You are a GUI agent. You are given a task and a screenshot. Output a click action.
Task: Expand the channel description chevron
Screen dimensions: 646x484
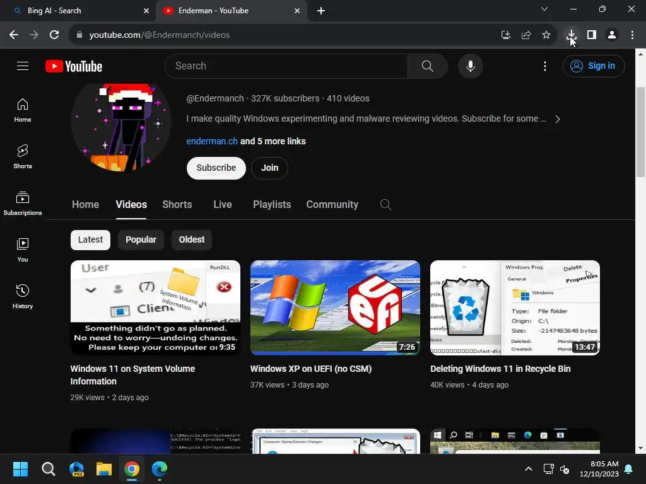[x=557, y=119]
